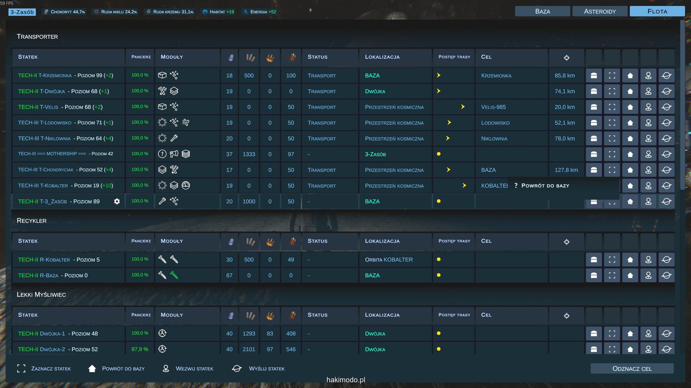Open cargo hold icon for MOTHERSHIP row

(593, 154)
